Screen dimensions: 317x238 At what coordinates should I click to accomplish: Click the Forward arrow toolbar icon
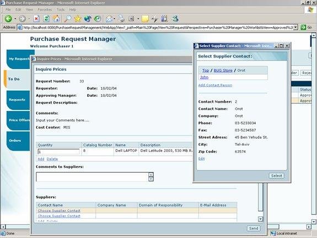[x=22, y=19]
